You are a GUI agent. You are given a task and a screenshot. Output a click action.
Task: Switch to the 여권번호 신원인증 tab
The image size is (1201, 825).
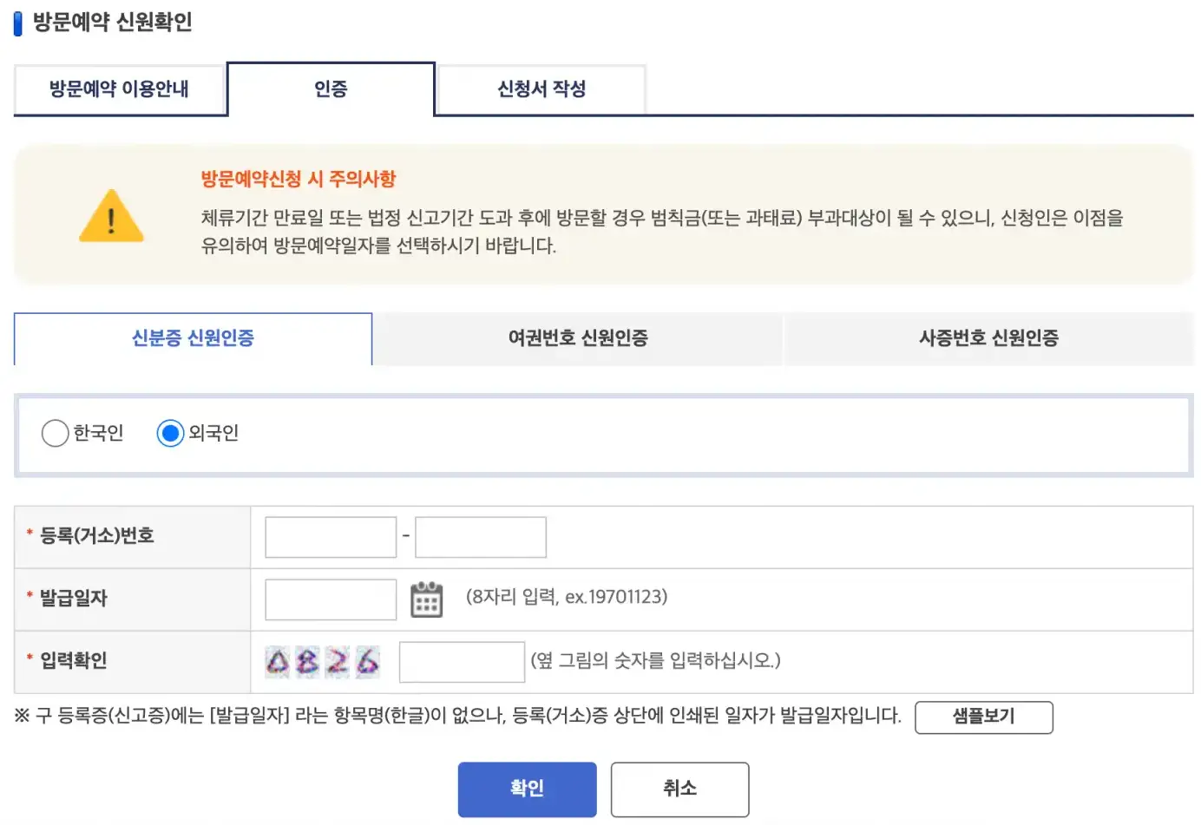pyautogui.click(x=577, y=338)
